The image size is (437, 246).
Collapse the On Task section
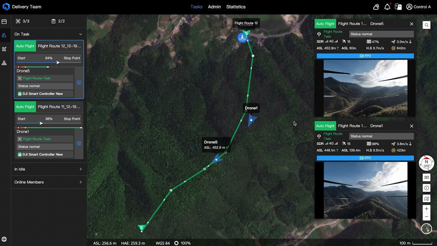[81, 34]
